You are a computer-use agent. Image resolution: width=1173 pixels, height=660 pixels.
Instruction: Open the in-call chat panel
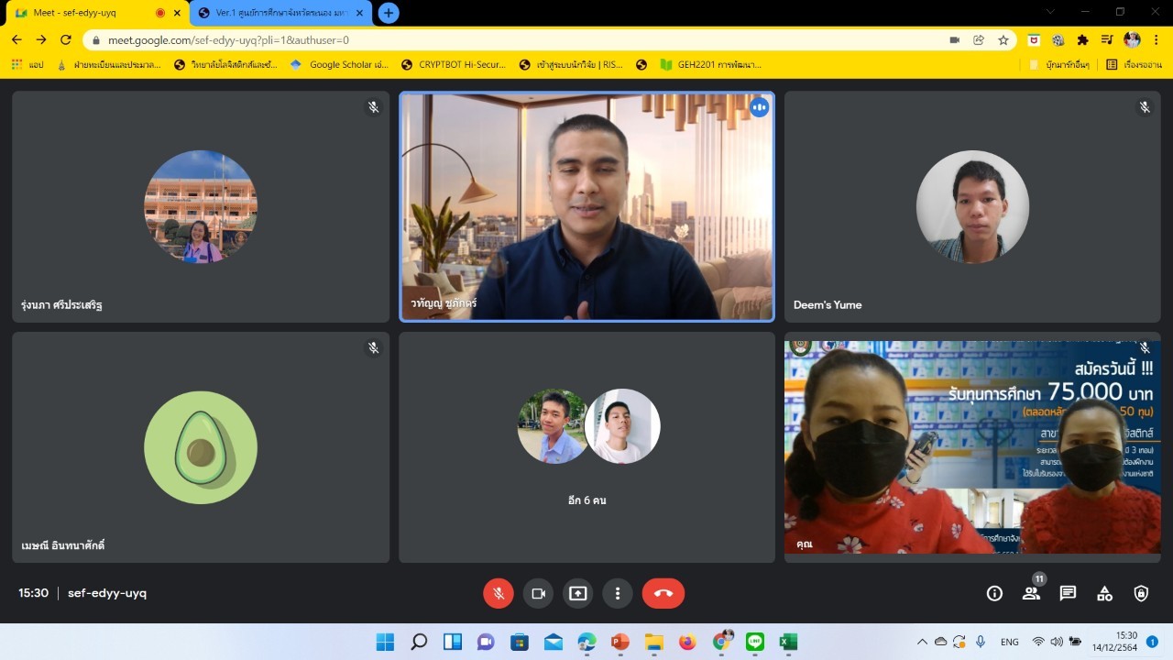click(1068, 593)
